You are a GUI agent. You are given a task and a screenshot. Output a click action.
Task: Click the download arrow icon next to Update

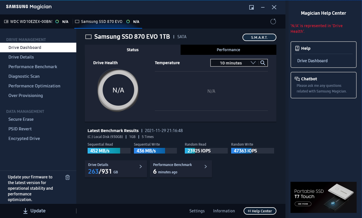pos(25,211)
